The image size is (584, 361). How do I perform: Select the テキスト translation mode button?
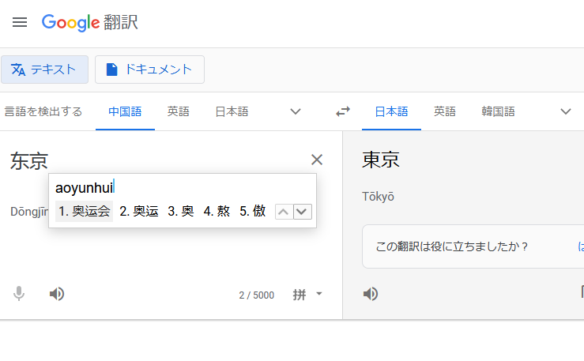(45, 70)
